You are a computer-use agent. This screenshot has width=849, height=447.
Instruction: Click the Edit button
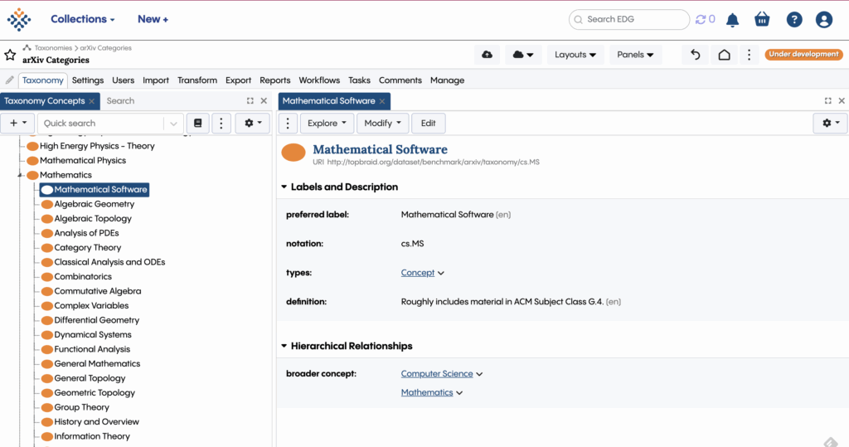coord(428,123)
